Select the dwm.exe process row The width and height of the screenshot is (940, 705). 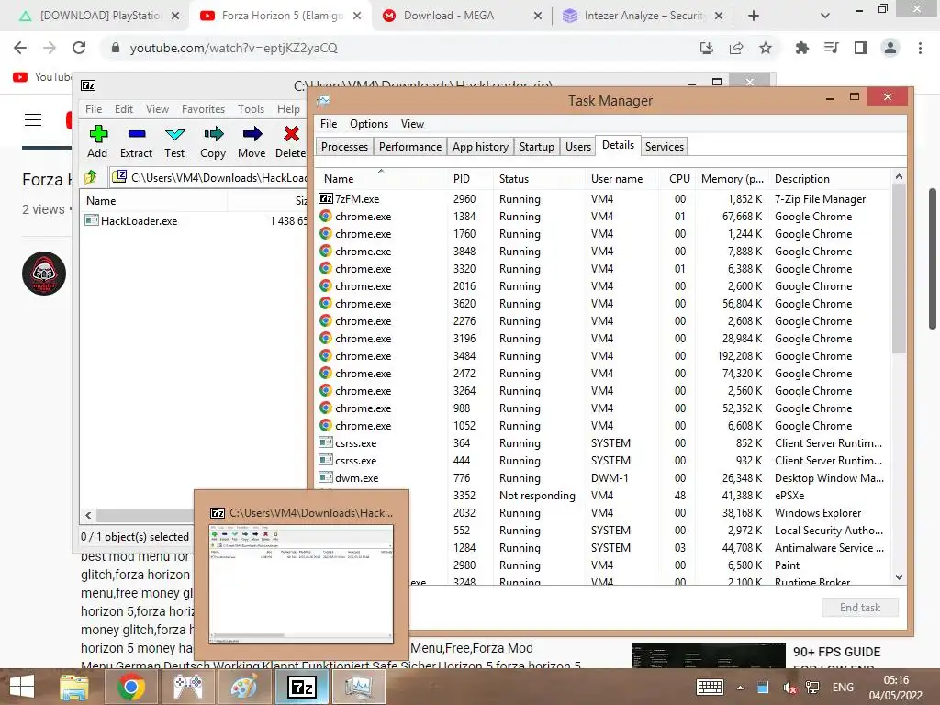[x=604, y=477]
